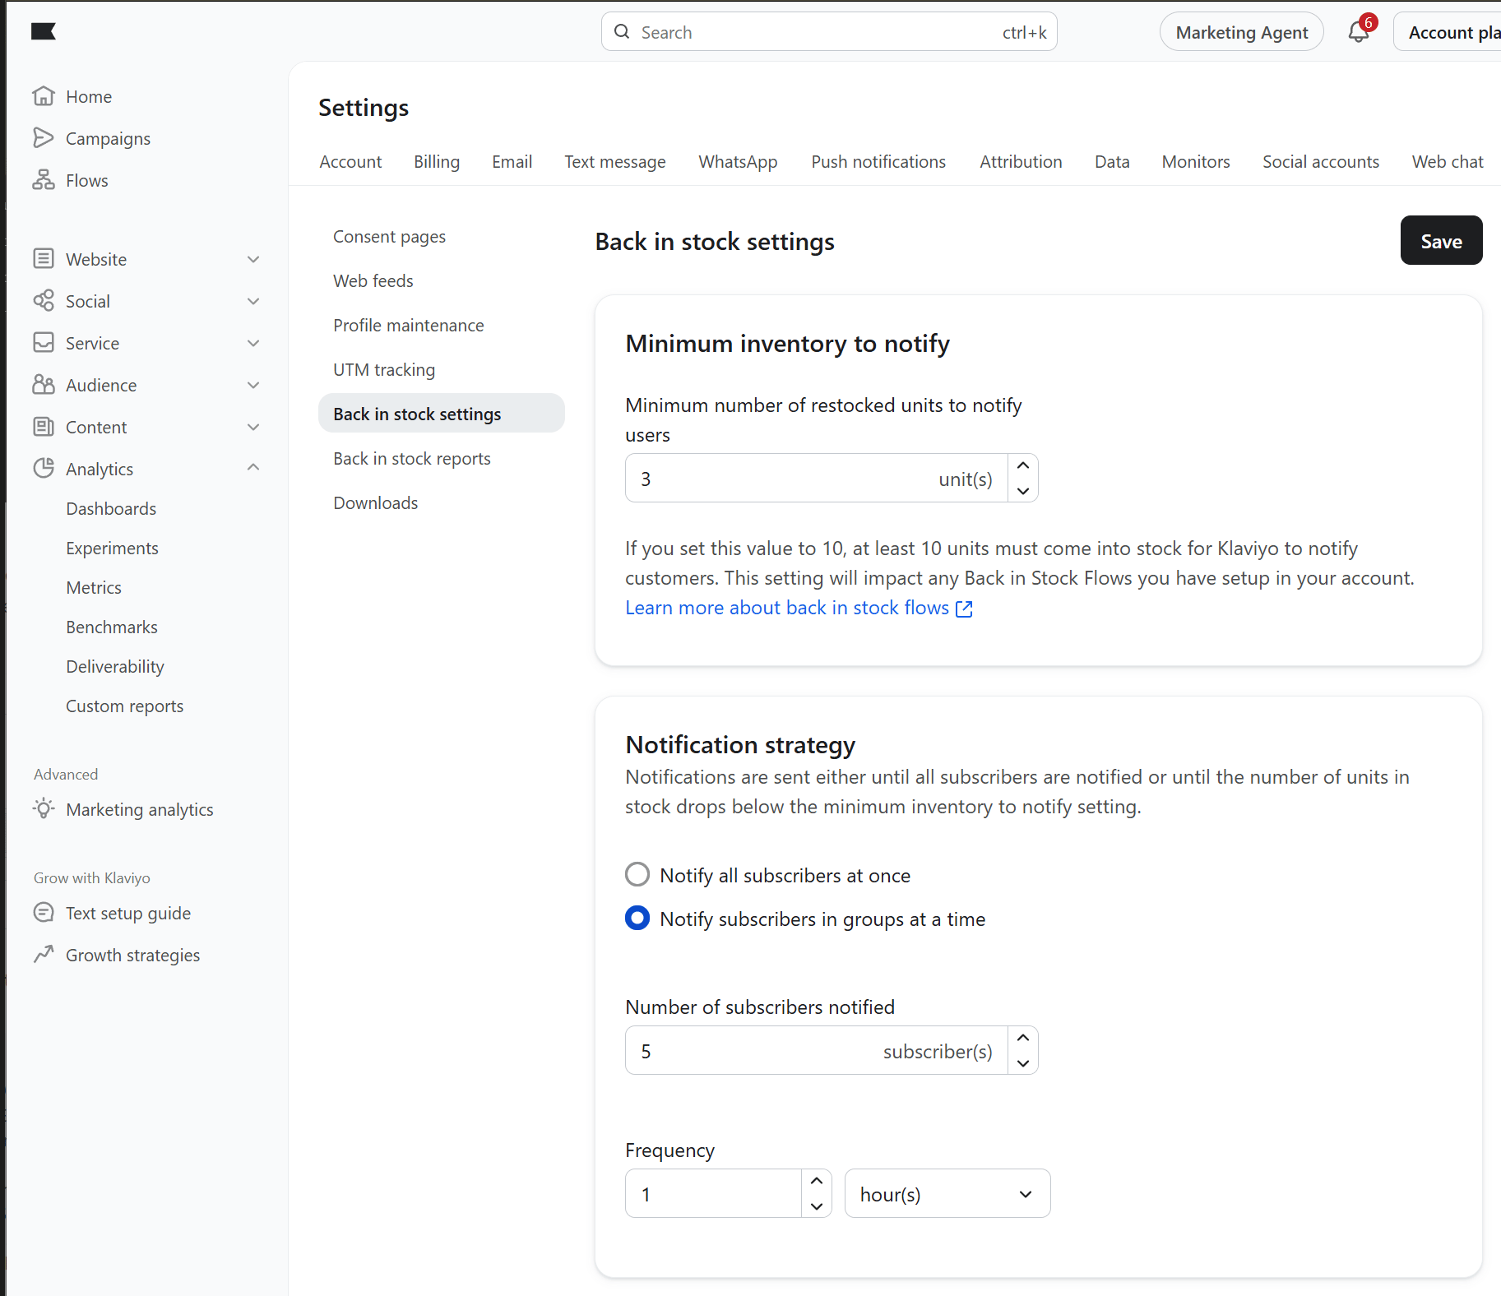Select Notify all subscribers at once
Image resolution: width=1501 pixels, height=1296 pixels.
pyautogui.click(x=637, y=874)
